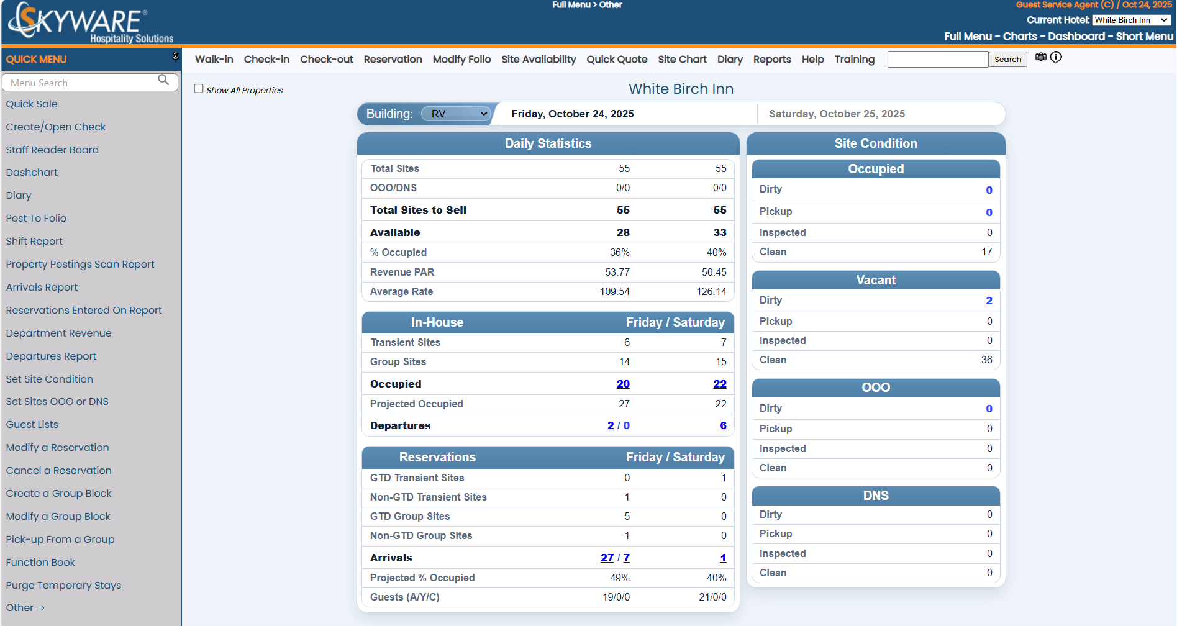Open the Current Hotel dropdown
This screenshot has height=626, width=1177.
1131,20
